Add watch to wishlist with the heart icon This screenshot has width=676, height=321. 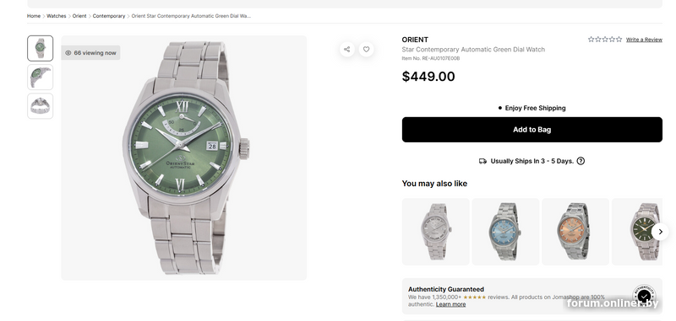click(366, 50)
